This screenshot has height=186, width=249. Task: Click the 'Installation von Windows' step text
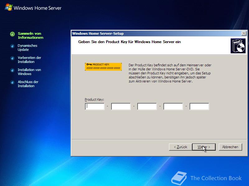click(x=29, y=72)
